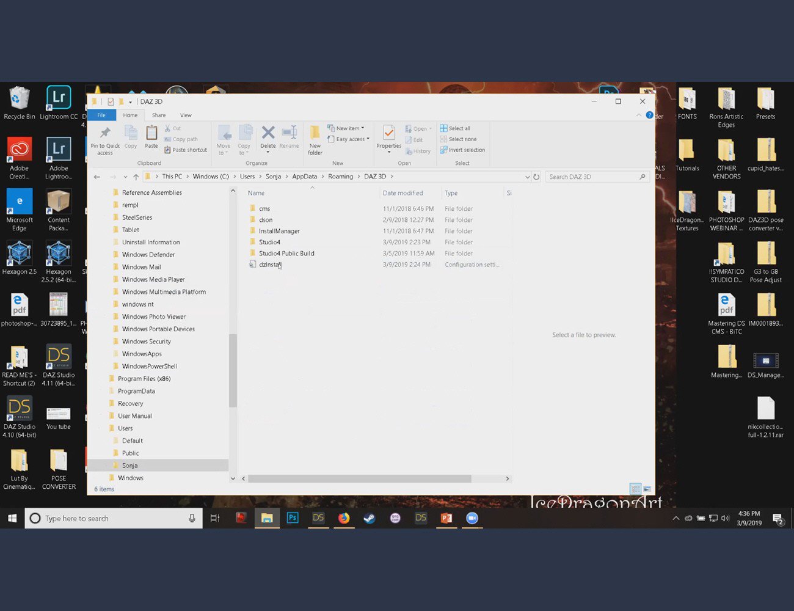Click Paste shortcut
794x611 pixels.
[186, 150]
